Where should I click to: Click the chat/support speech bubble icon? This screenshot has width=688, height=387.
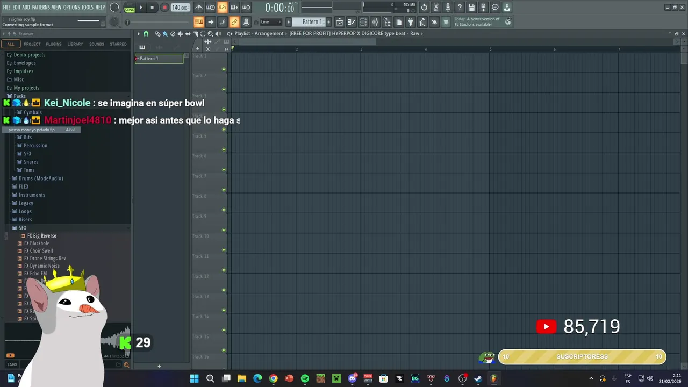point(495,8)
